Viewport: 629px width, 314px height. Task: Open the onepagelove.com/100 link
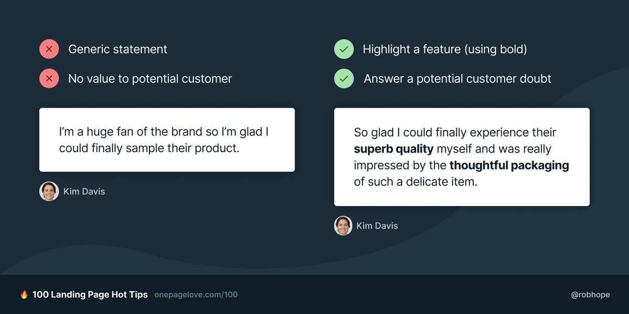point(196,295)
